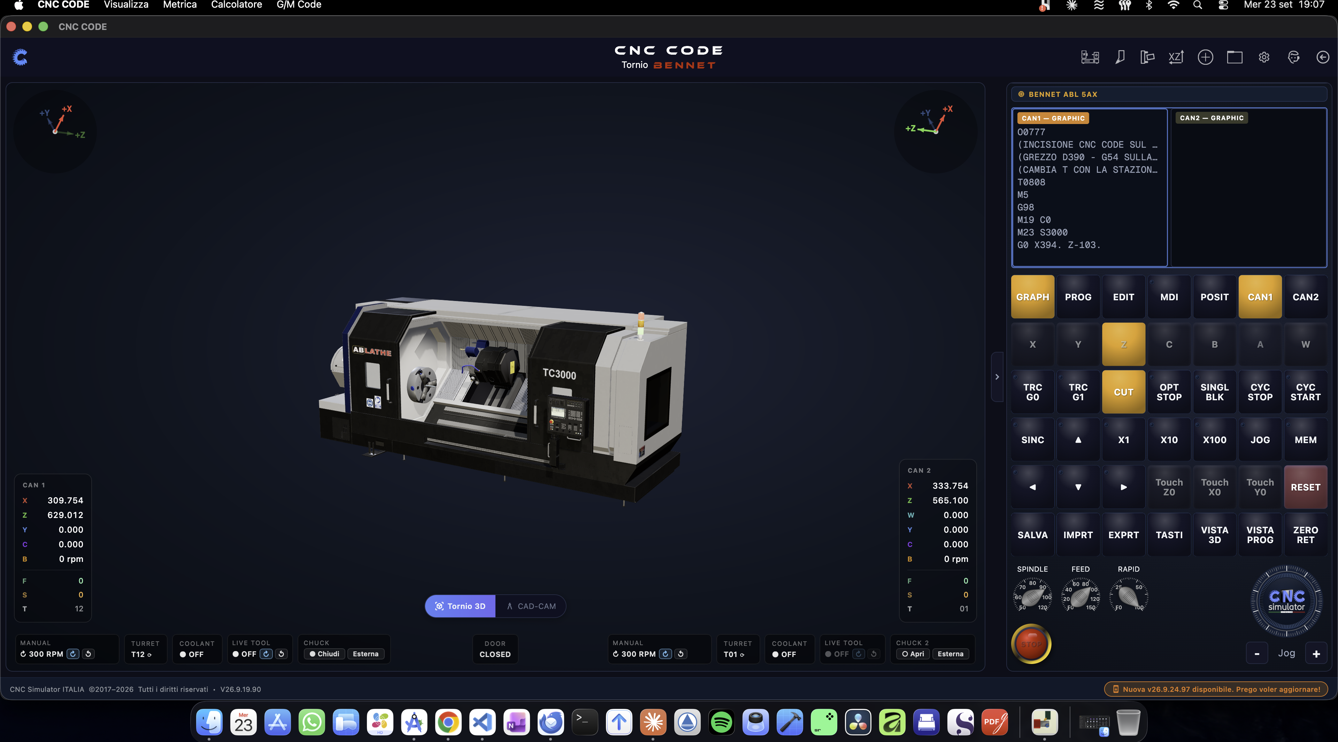Toggle CAN 1 coolant OFF switch
The height and width of the screenshot is (742, 1338).
pos(191,654)
